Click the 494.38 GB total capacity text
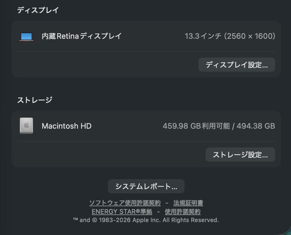 pos(256,126)
